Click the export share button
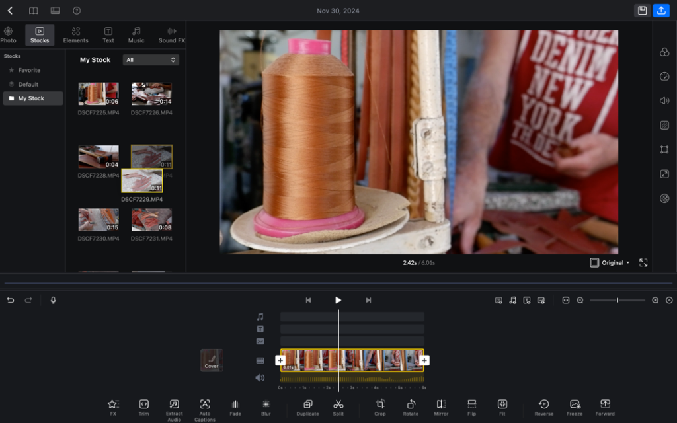This screenshot has width=677, height=423. [661, 11]
